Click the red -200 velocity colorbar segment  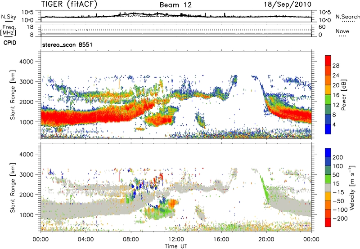(328, 222)
